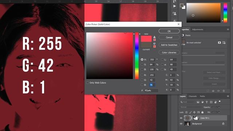Click the layer search magnifier icon
The width and height of the screenshot is (233, 131).
pyautogui.click(x=181, y=102)
